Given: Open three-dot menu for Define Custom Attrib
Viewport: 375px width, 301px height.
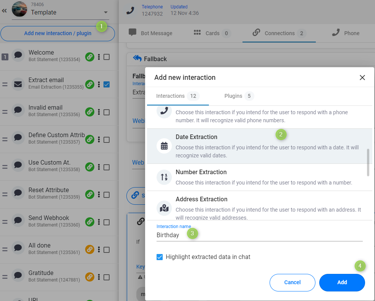Looking at the screenshot, I should point(99,139).
